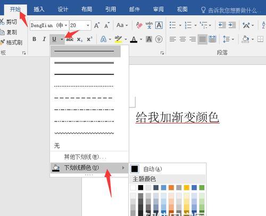
Task: Pick the orange theme color swatch
Action: point(171,188)
